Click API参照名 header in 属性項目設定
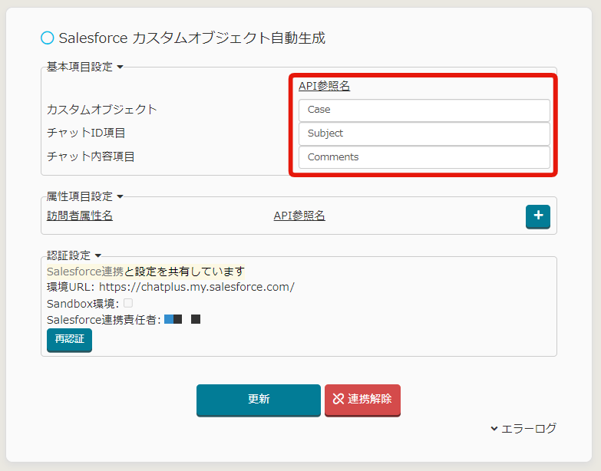601x471 pixels. click(299, 216)
